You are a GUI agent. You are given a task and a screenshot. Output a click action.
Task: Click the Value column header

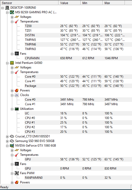[69, 3]
